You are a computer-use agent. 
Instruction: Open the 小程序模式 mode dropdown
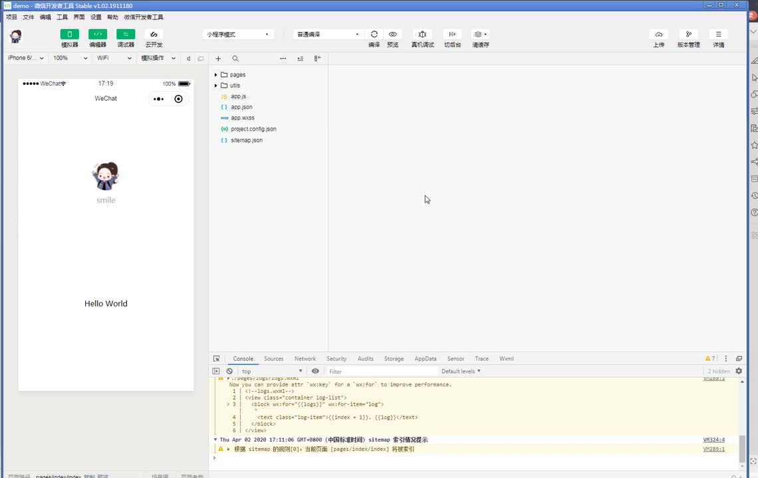pyautogui.click(x=237, y=35)
